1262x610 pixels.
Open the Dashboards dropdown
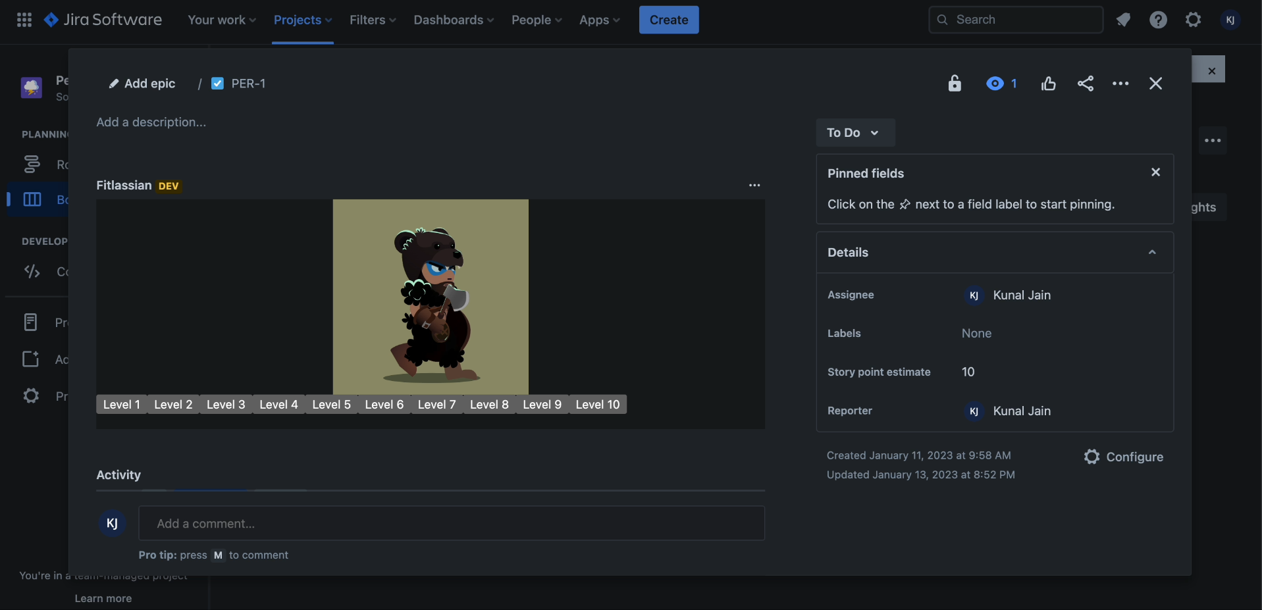click(454, 20)
